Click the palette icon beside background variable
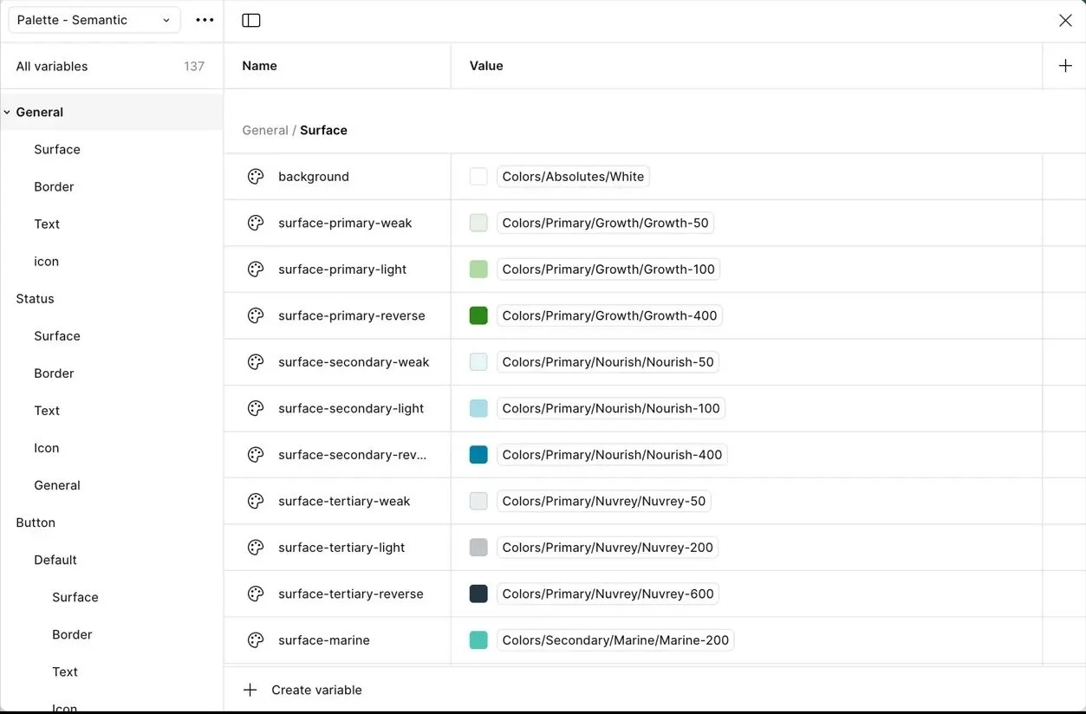This screenshot has width=1086, height=714. (256, 177)
